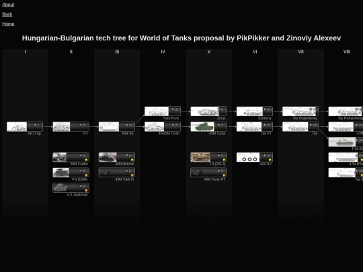Select the V-4 tier II tank card
Image resolution: width=363 pixels, height=272 pixels.
pos(71,127)
